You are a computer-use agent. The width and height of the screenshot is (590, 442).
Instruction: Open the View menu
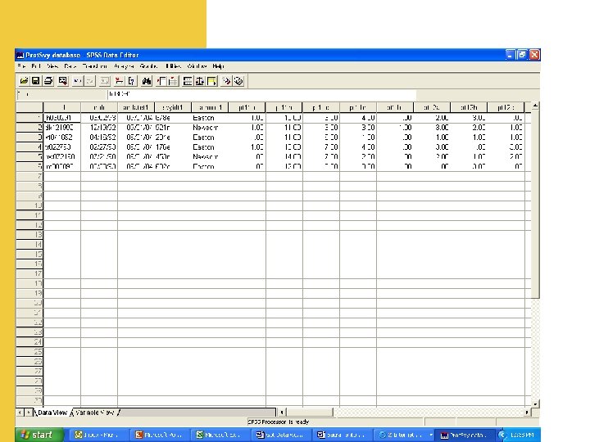[x=52, y=66]
